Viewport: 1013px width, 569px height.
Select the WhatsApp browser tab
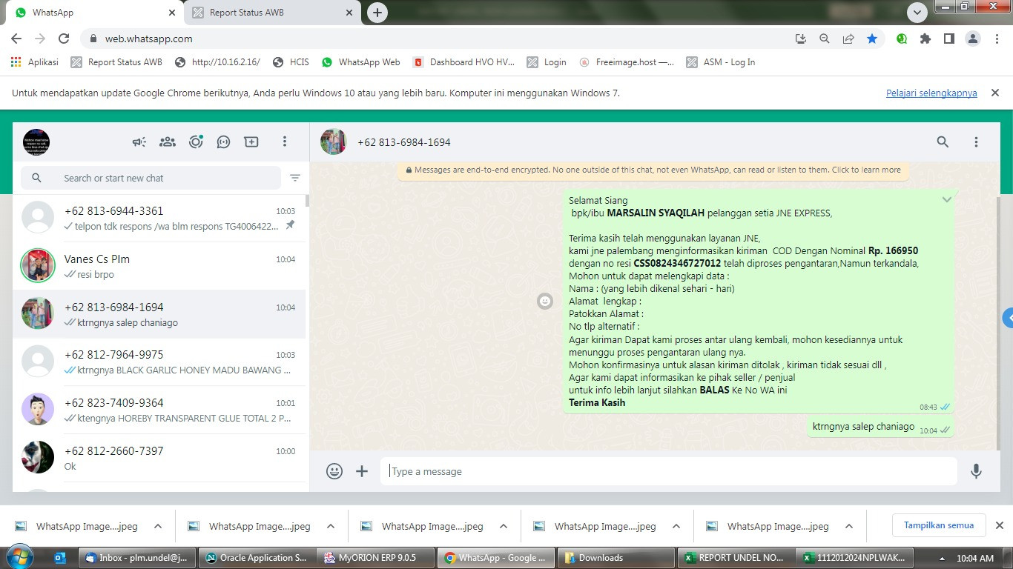click(x=95, y=13)
